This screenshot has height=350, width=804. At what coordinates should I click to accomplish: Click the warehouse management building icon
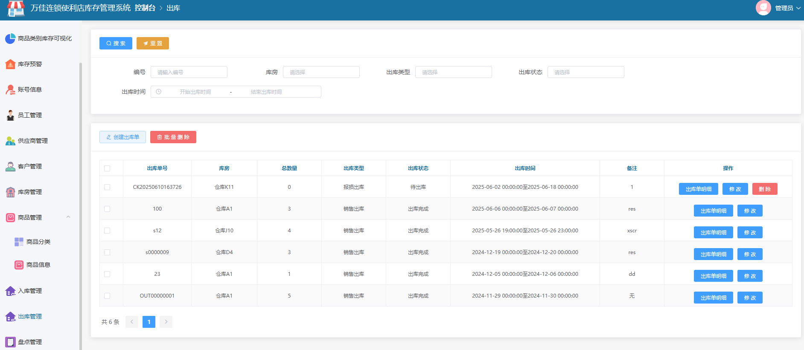click(10, 192)
